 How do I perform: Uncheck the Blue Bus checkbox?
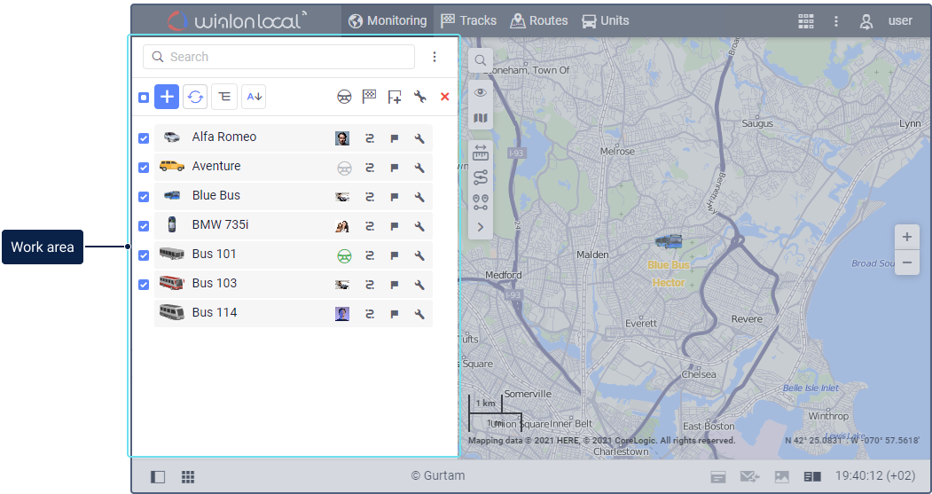[144, 197]
